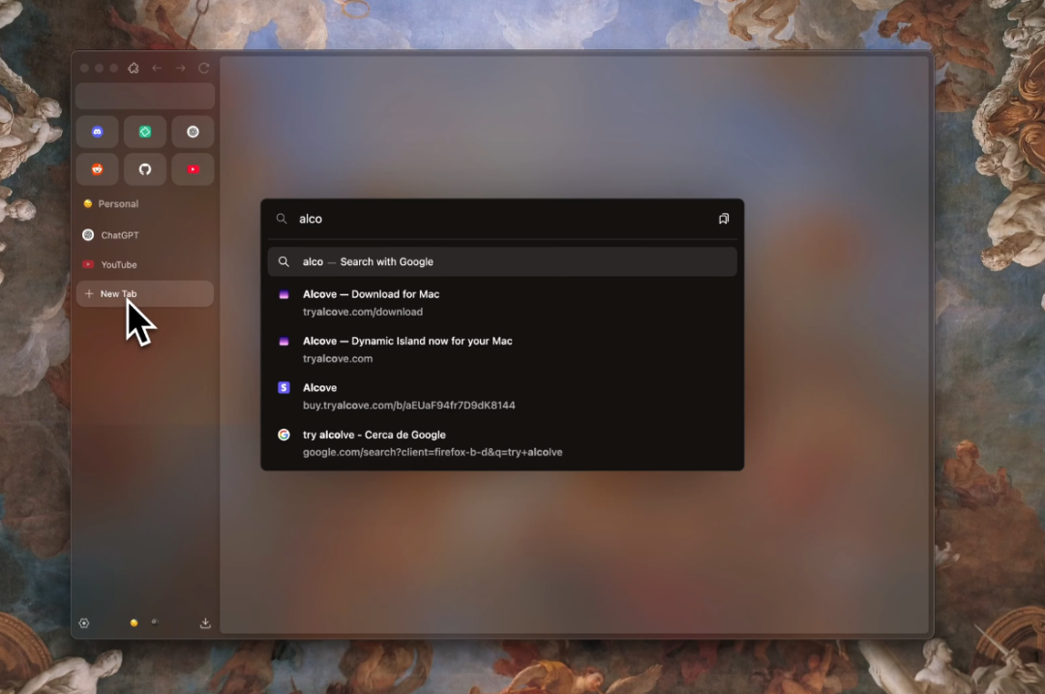This screenshot has width=1045, height=694.
Task: Click the Personal workspace emoji icon
Action: [87, 204]
